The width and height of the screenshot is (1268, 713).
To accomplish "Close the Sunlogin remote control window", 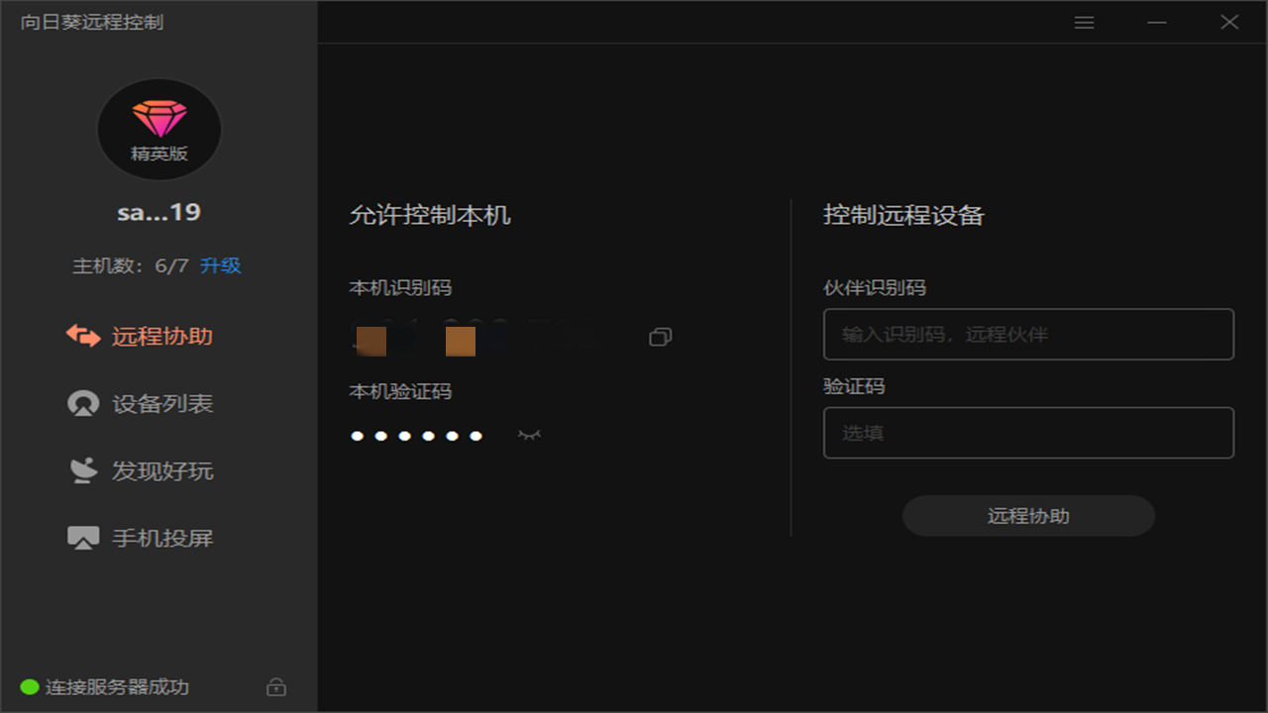I will point(1229,22).
